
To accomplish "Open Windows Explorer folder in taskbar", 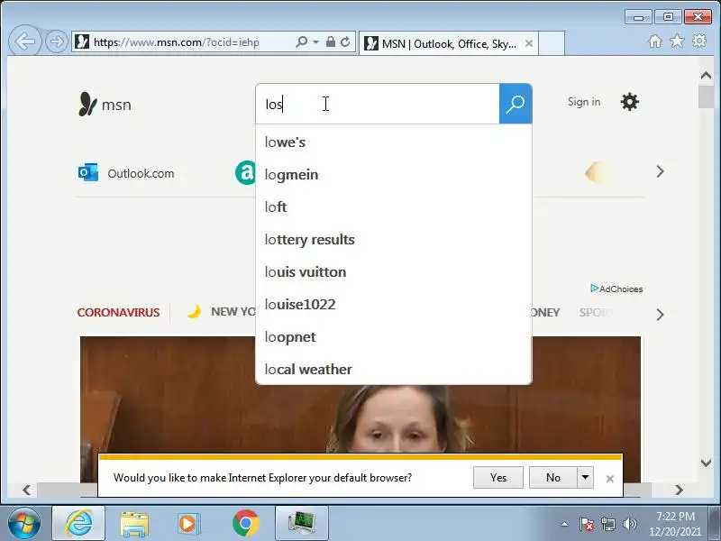I will pyautogui.click(x=133, y=524).
